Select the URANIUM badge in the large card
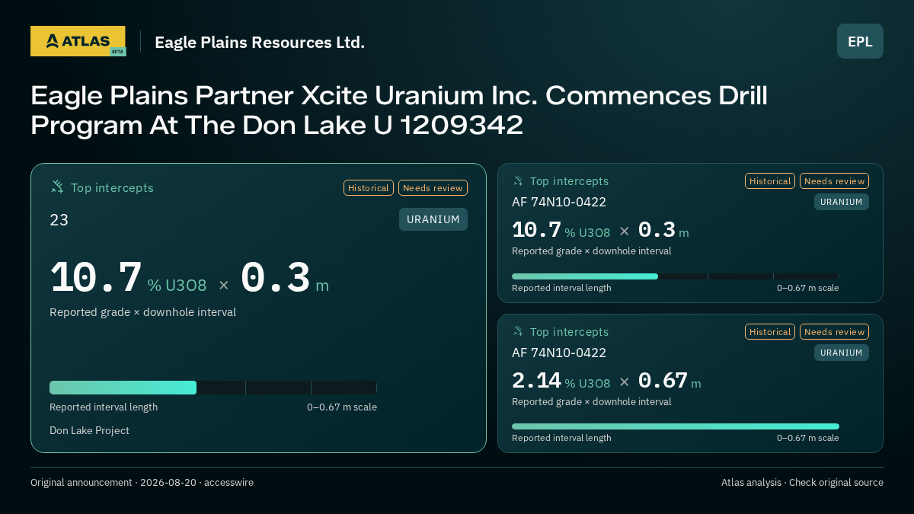The height and width of the screenshot is (514, 914). (433, 219)
